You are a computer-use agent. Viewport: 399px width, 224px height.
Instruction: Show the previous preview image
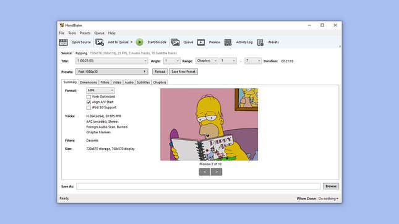coord(205,172)
